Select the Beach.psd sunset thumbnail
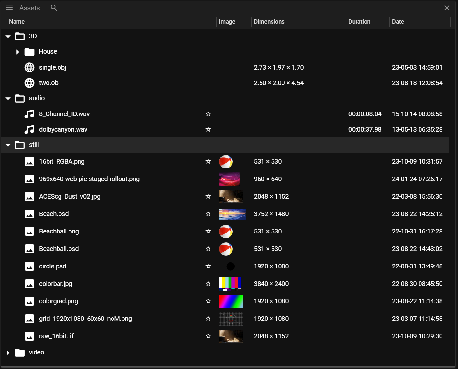458x369 pixels. click(x=233, y=214)
